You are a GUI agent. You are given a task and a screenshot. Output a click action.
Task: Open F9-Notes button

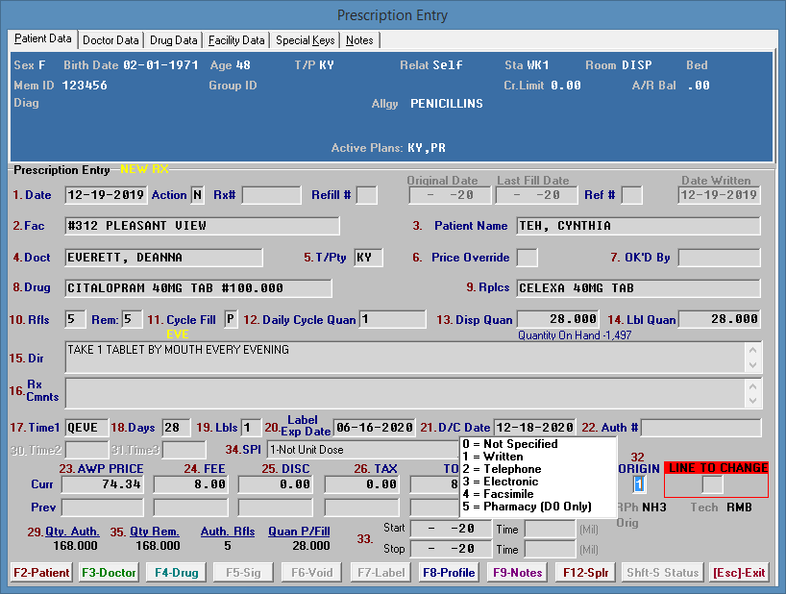[x=516, y=573]
